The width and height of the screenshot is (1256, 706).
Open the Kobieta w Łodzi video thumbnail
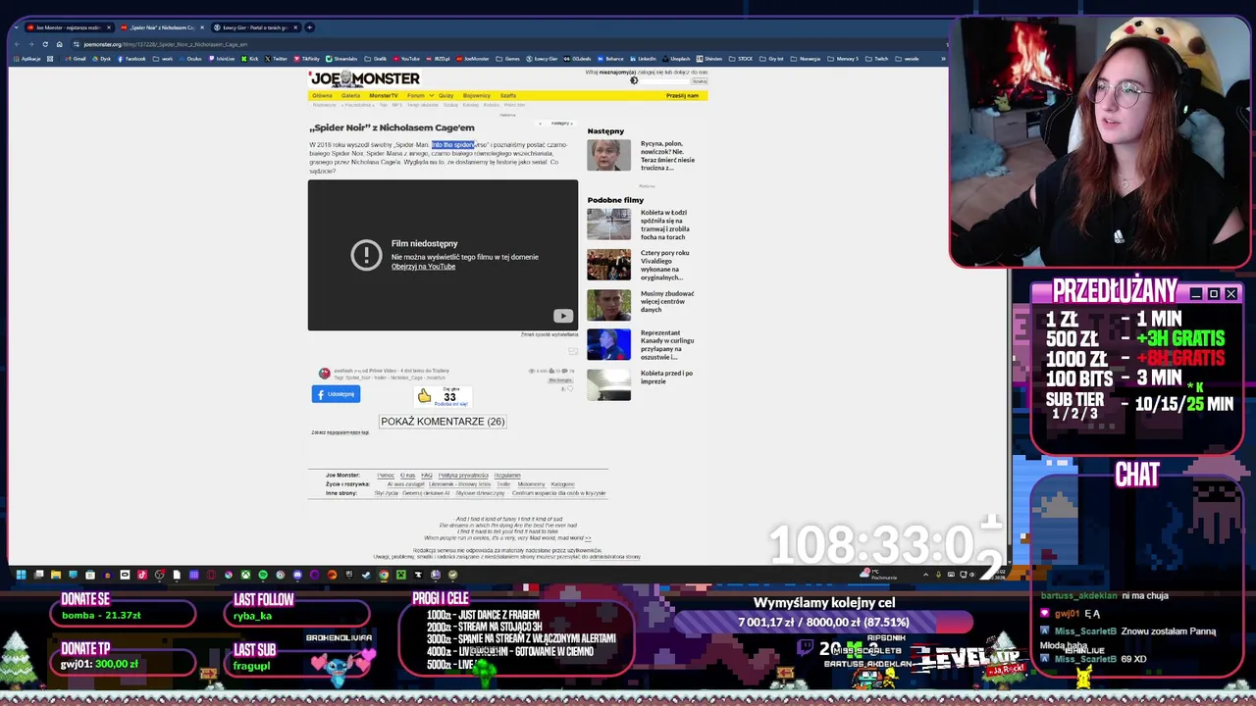(x=608, y=225)
